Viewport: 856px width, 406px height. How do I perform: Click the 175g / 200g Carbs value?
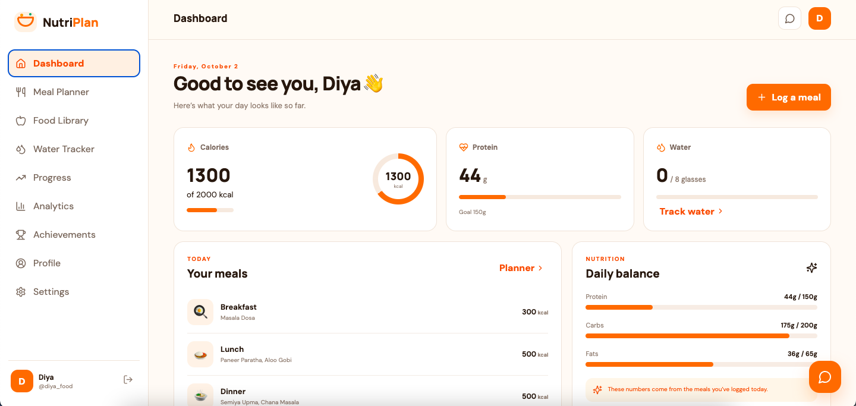(799, 325)
